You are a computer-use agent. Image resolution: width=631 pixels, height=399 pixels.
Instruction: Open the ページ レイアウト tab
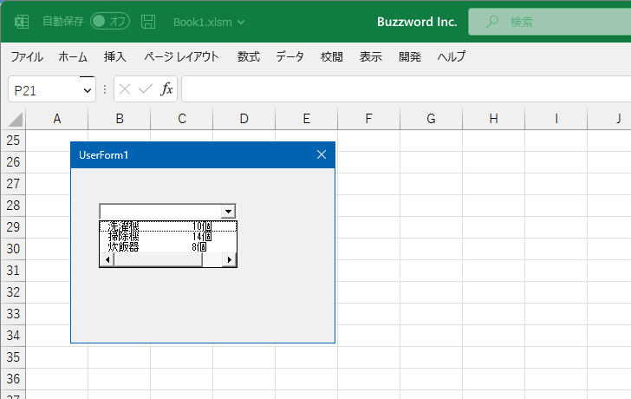click(181, 56)
